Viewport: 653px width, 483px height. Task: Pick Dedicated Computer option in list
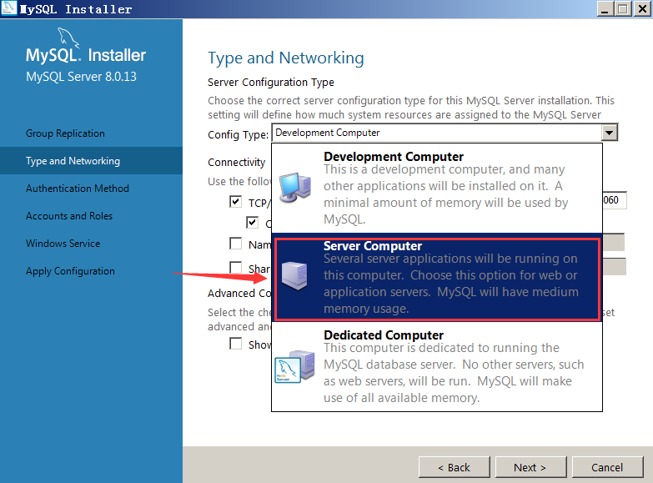pos(437,366)
